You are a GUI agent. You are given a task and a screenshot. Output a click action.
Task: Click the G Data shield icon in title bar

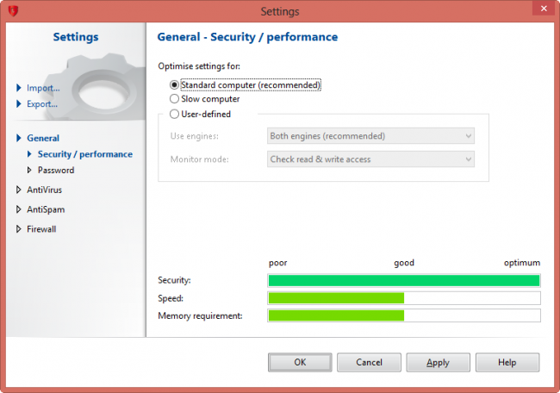(x=13, y=11)
